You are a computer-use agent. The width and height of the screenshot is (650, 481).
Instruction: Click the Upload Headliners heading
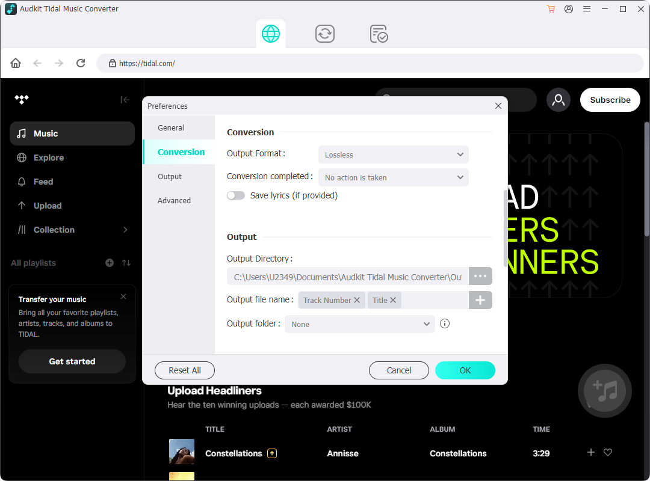point(214,391)
